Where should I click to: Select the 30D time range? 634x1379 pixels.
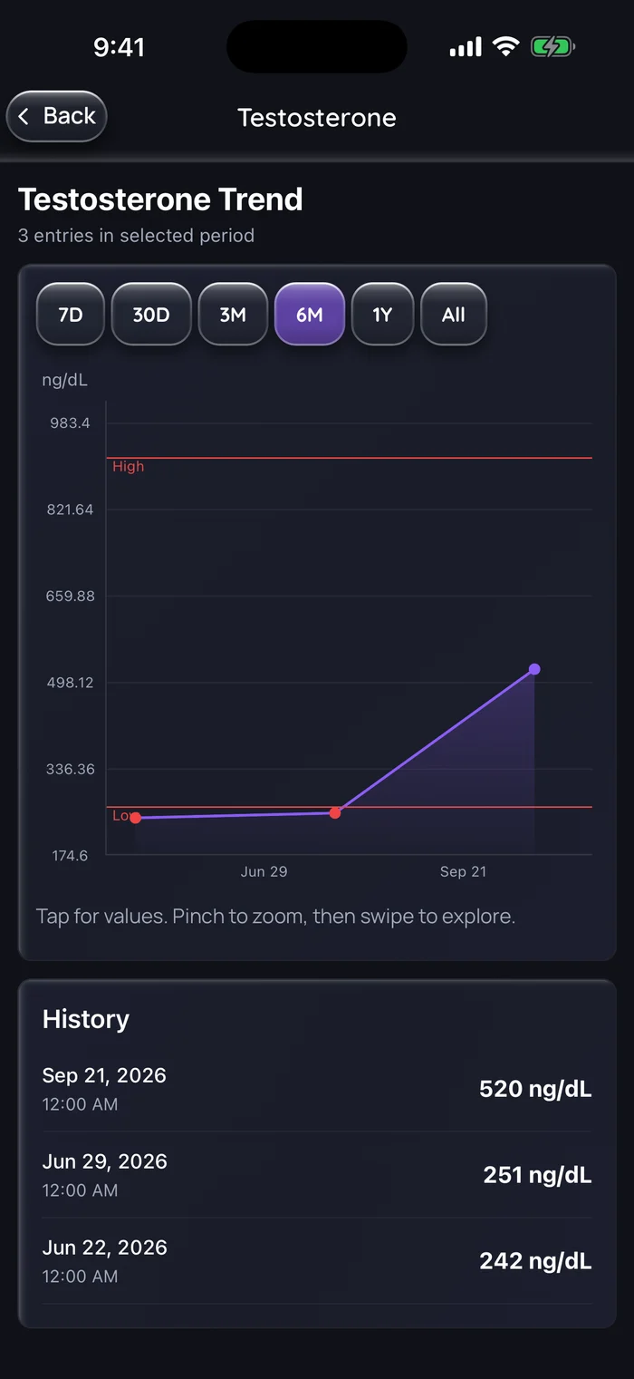151,315
